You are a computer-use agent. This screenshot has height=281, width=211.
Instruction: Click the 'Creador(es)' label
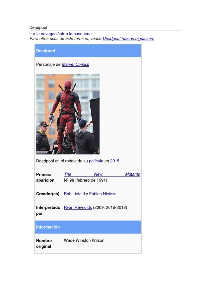[48, 194]
